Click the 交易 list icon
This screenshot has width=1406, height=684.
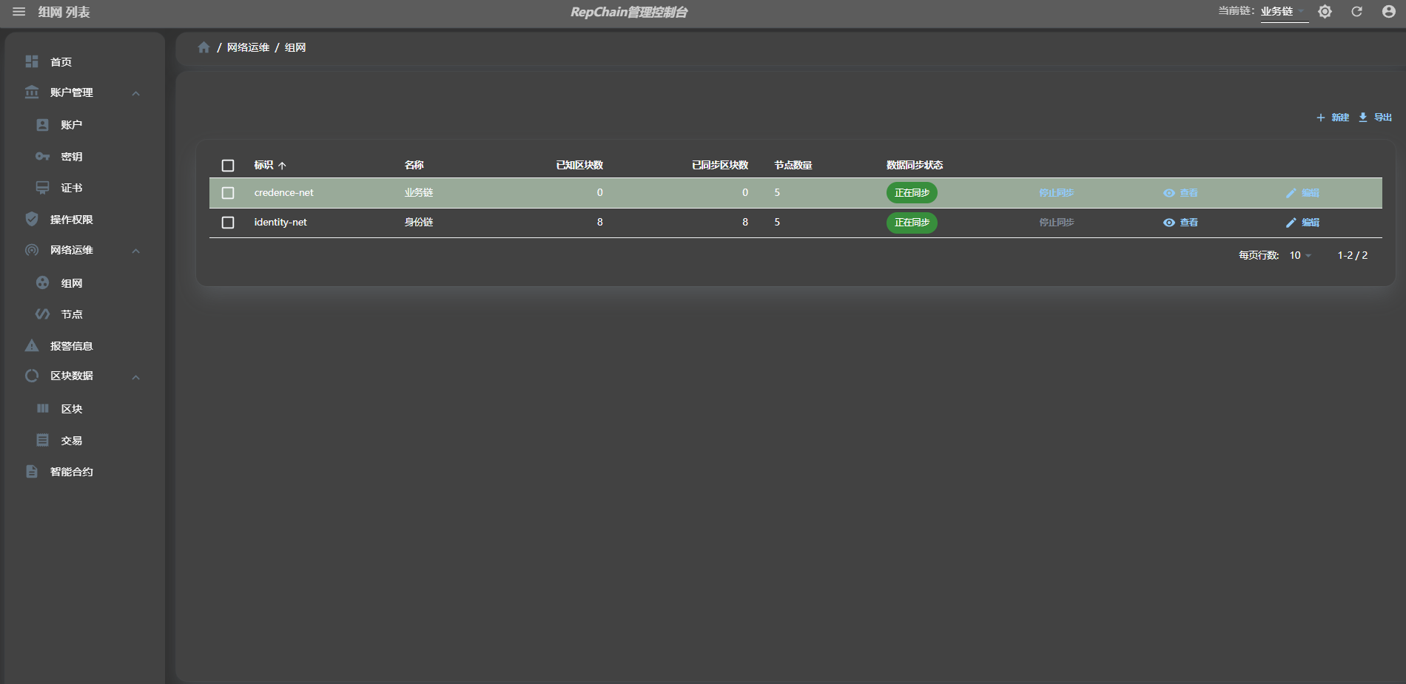pyautogui.click(x=43, y=440)
